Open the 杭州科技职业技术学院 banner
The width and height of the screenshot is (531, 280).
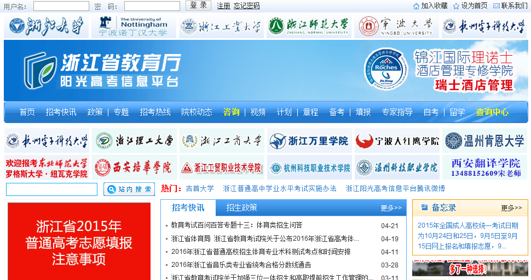309,168
